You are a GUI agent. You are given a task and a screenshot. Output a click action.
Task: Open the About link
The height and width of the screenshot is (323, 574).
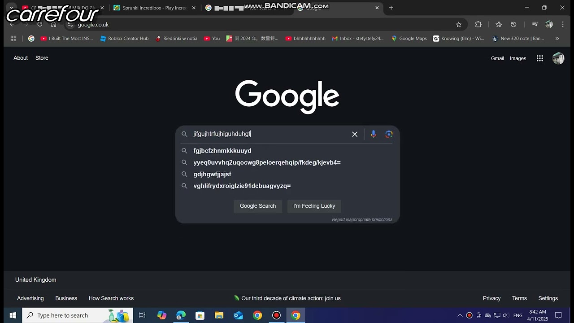21,58
